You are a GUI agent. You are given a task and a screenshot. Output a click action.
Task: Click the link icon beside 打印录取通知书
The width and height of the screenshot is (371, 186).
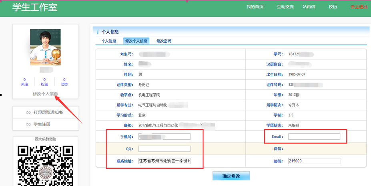(x=28, y=113)
